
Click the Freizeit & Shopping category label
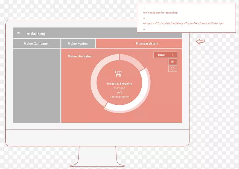click(x=119, y=84)
